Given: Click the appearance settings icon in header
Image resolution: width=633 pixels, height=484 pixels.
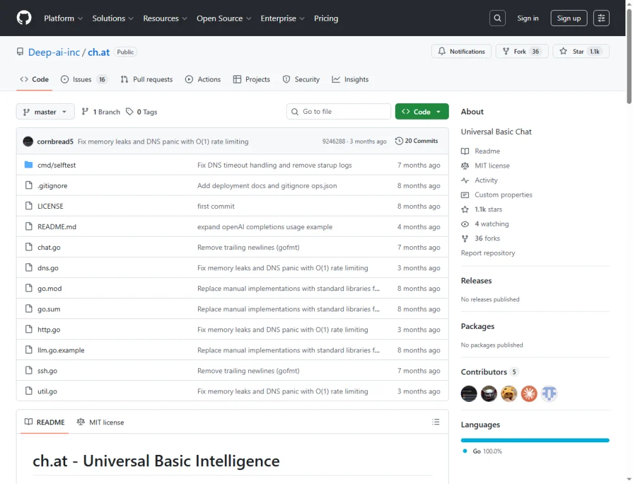Looking at the screenshot, I should (x=601, y=18).
